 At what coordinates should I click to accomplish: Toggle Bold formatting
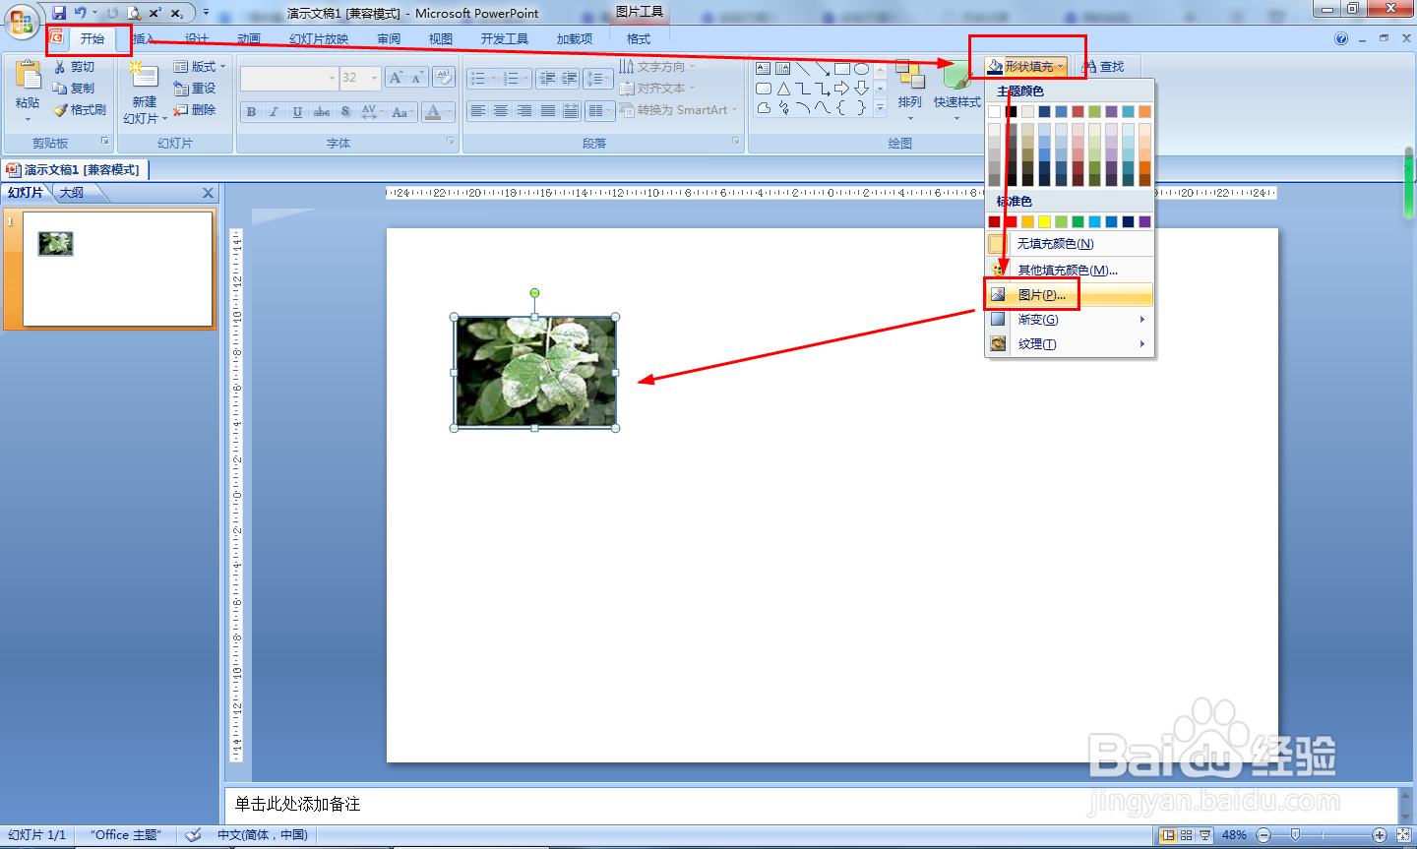pos(252,112)
